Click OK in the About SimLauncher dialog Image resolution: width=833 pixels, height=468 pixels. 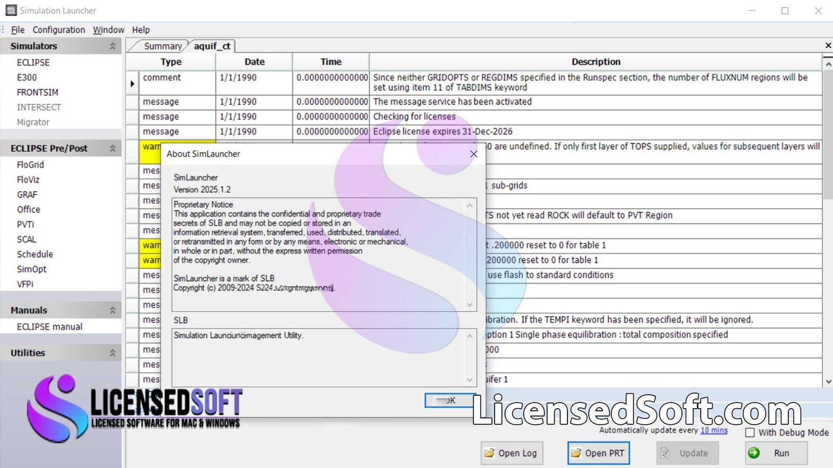click(450, 400)
